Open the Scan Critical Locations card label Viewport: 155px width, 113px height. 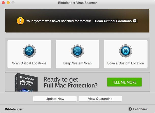(29, 63)
